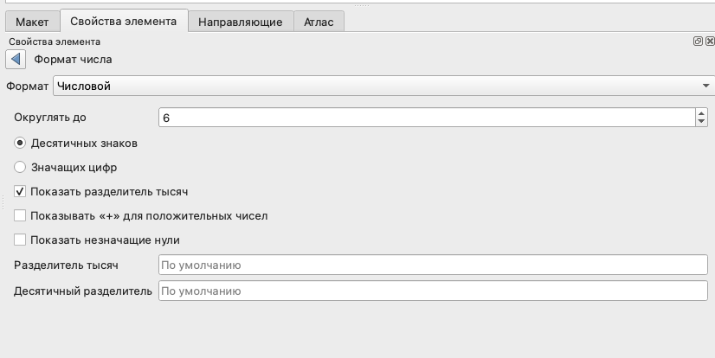Click the Десятичный разделитель input field

[433, 291]
